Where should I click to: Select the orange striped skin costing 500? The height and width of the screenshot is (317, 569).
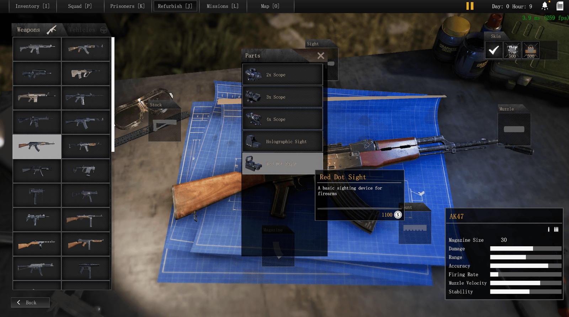point(531,50)
